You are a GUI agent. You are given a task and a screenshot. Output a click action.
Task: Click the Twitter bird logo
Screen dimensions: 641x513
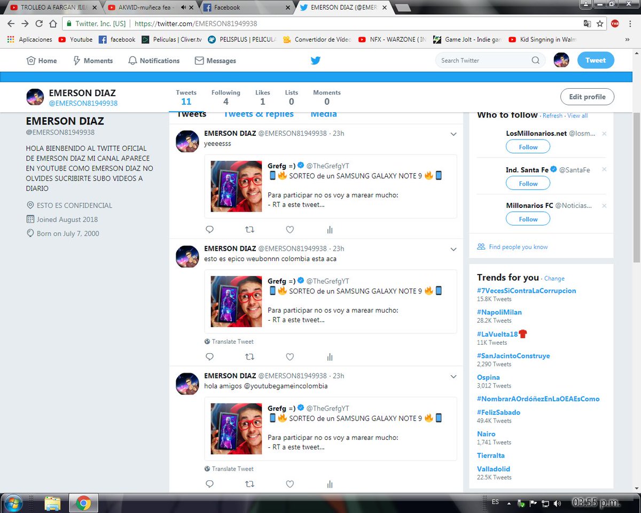316,61
